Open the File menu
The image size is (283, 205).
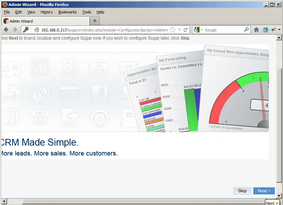[x=7, y=12]
